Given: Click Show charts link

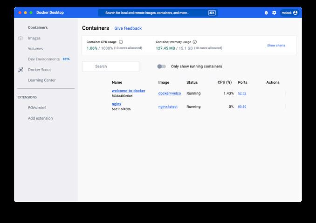Looking at the screenshot, I should coord(276,46).
